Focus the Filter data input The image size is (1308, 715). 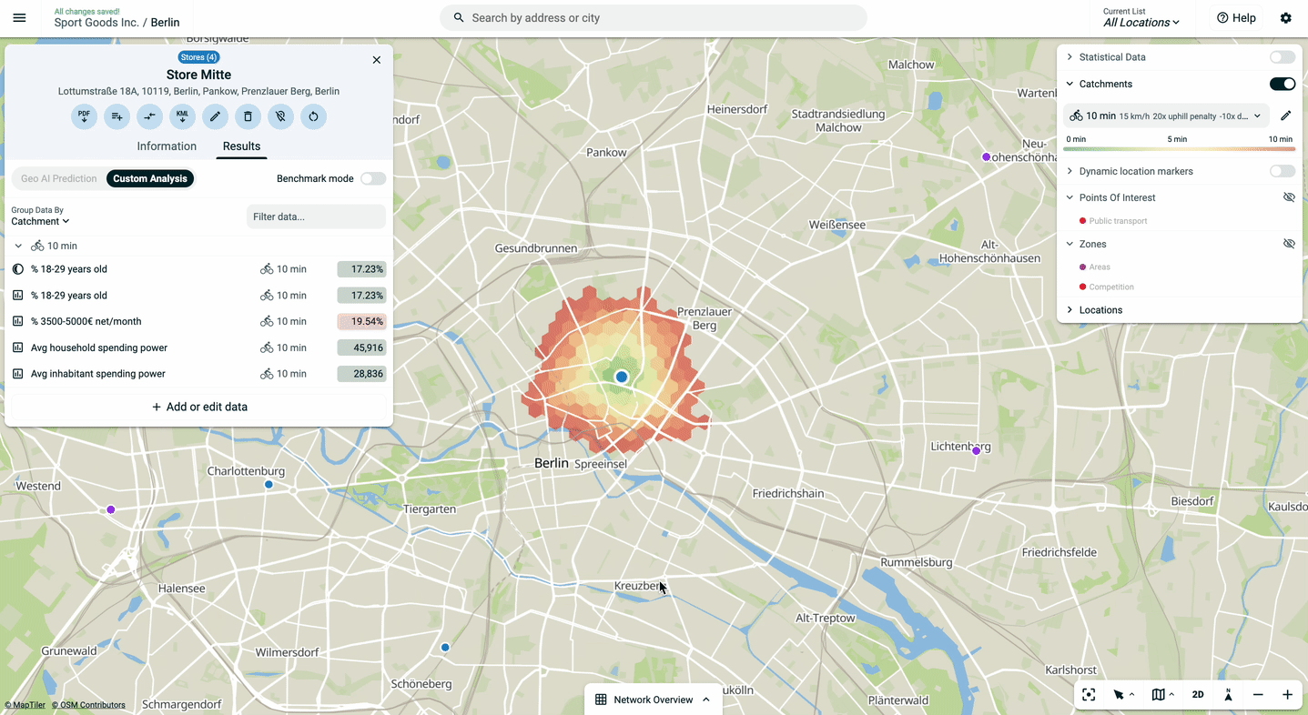316,217
